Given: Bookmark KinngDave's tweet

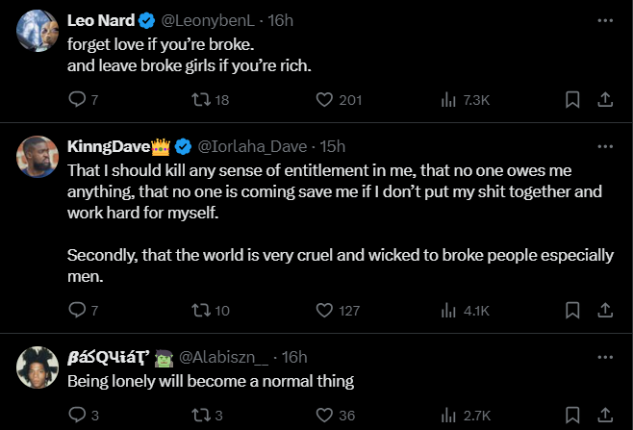Looking at the screenshot, I should 571,310.
